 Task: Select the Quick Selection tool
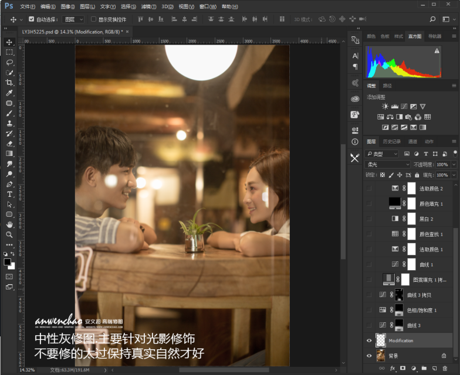(x=9, y=73)
